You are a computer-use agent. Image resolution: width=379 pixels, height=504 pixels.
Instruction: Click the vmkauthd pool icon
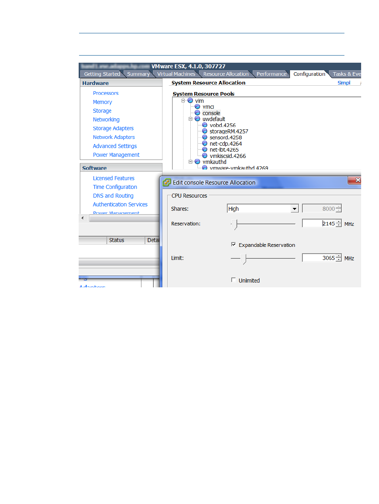point(197,162)
